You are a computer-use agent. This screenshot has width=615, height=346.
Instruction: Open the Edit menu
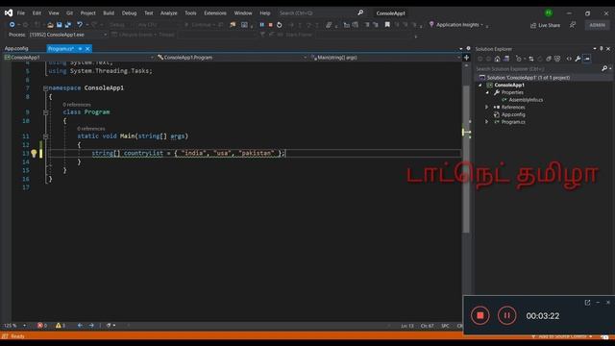point(37,12)
